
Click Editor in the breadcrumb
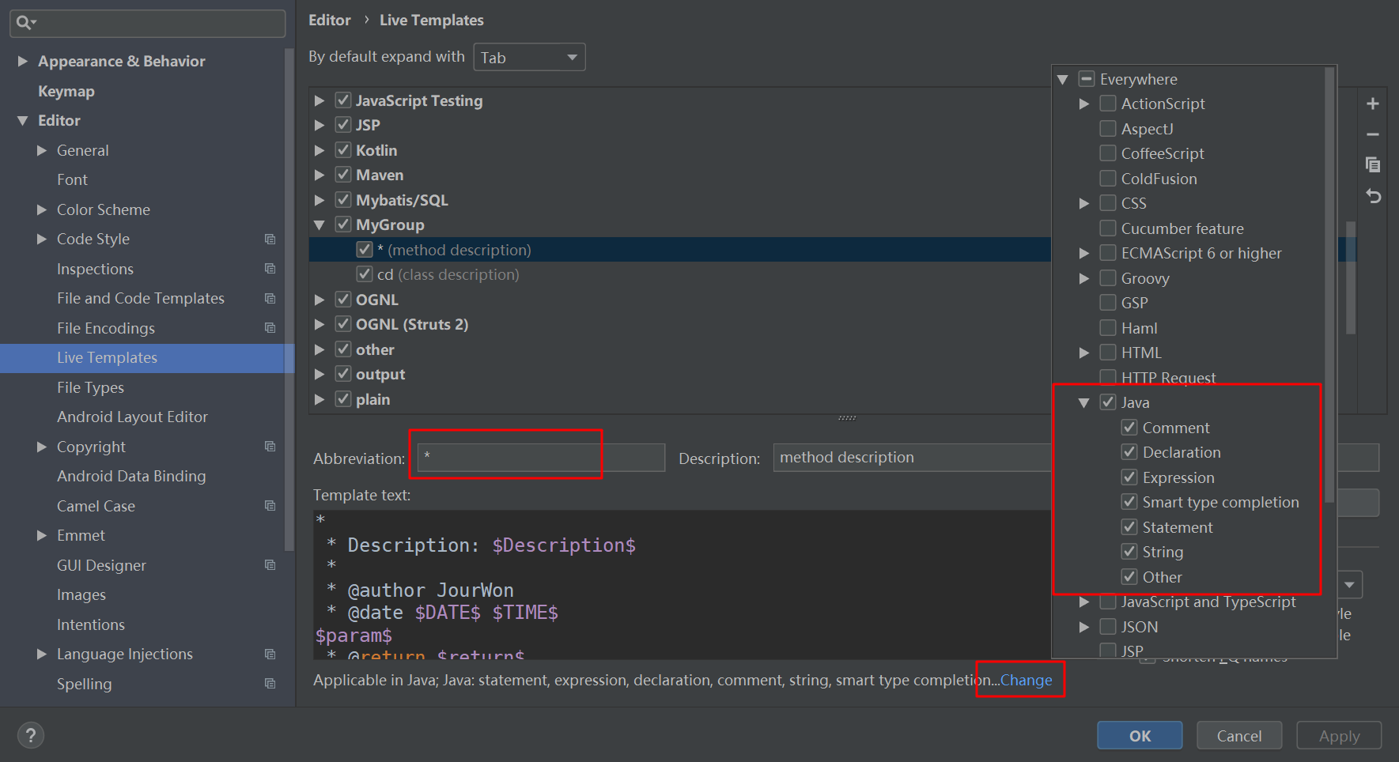coord(330,20)
